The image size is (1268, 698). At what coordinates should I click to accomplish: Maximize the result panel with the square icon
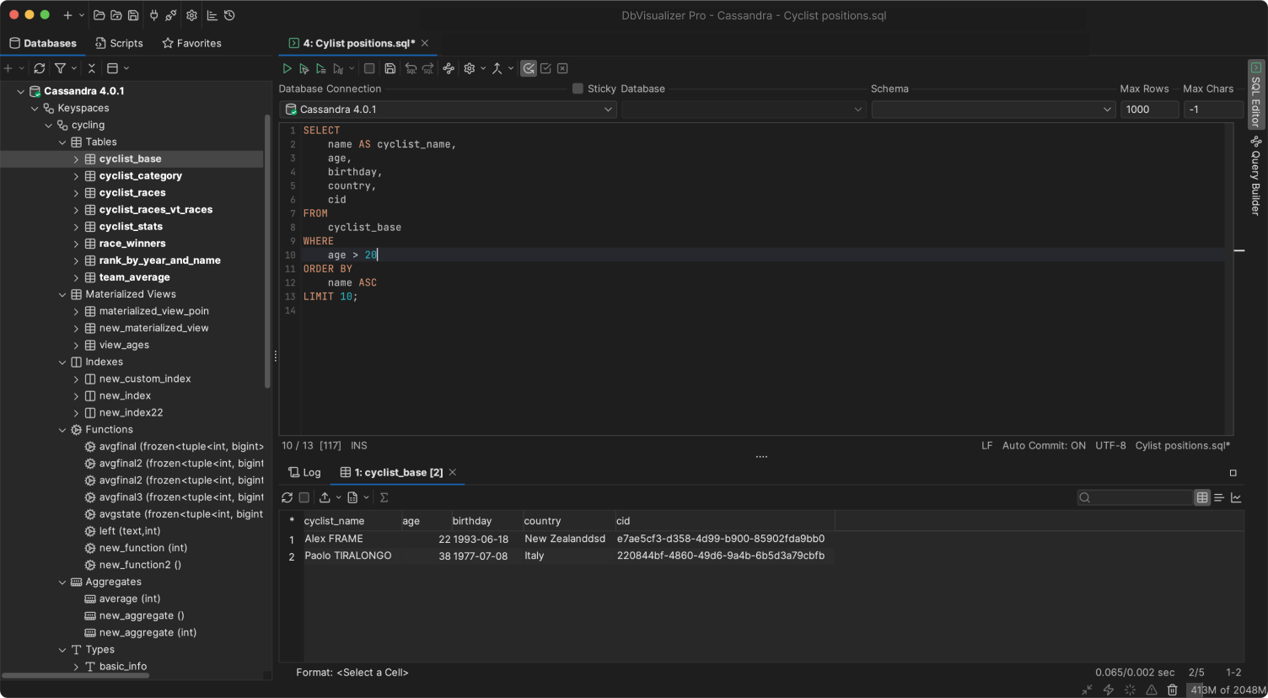tap(1233, 473)
